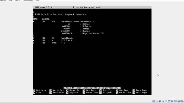Screen dimensions: 184x103
Task: Click the To Spell shortcut label
Action: [107, 93]
